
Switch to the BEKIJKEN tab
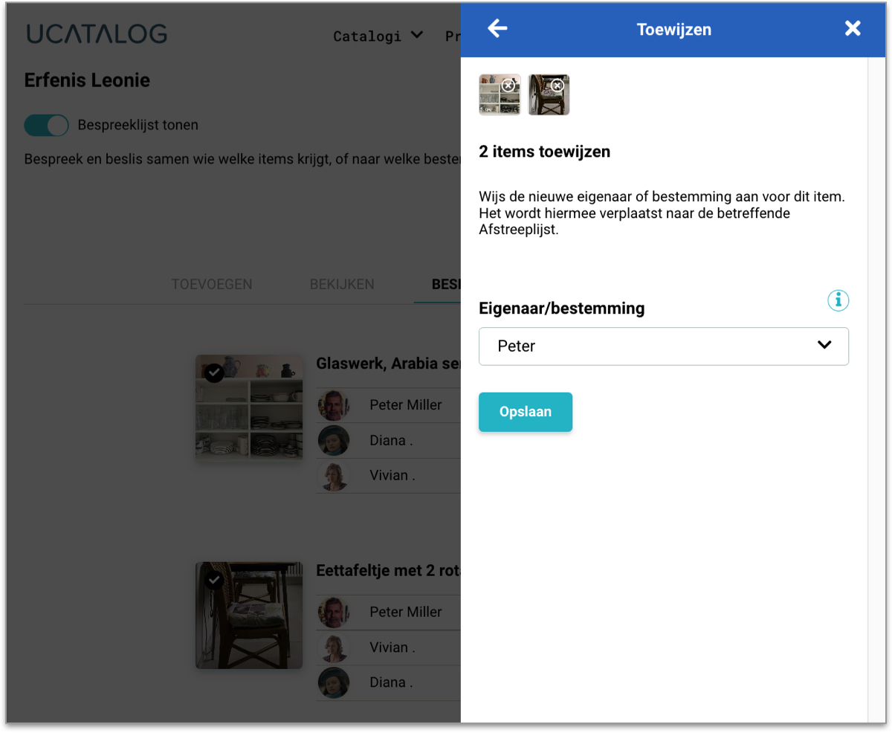point(342,284)
